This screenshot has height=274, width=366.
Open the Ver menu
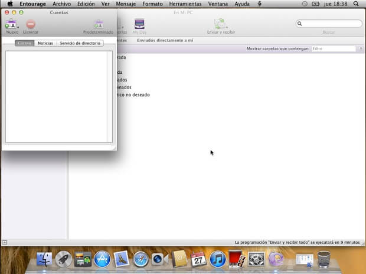(x=105, y=4)
